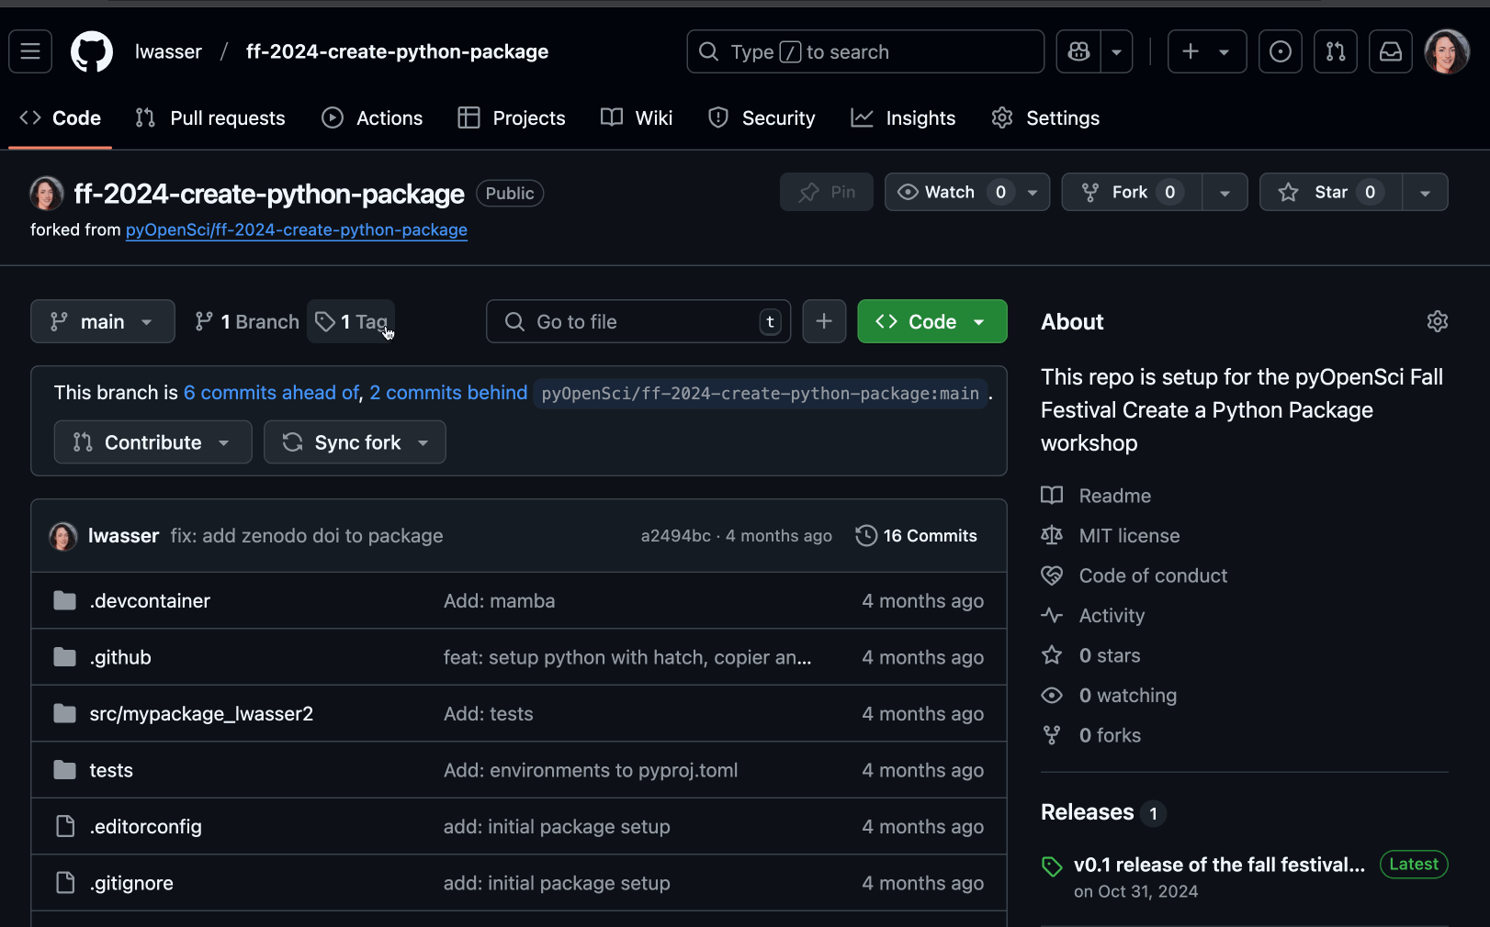Viewport: 1490px width, 927px height.
Task: View the 0 watching link
Action: (1109, 696)
